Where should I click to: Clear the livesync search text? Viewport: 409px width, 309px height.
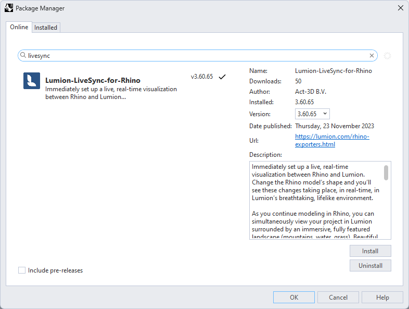pyautogui.click(x=372, y=55)
